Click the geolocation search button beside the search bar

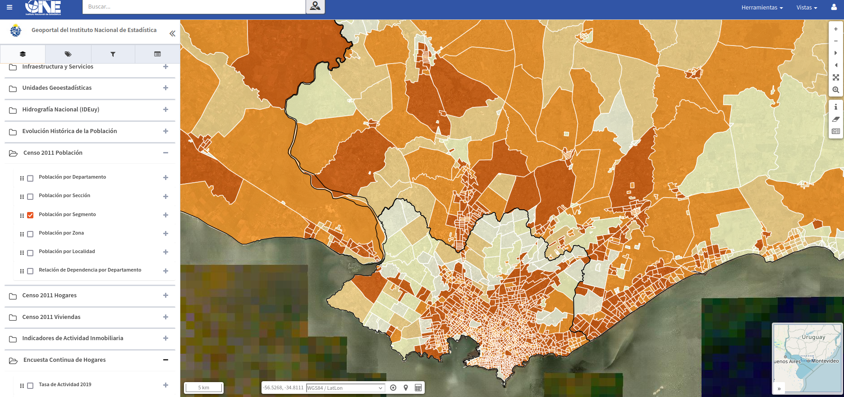[315, 7]
